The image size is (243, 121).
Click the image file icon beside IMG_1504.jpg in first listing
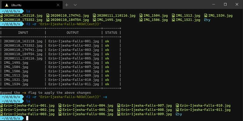[x=141, y=15]
